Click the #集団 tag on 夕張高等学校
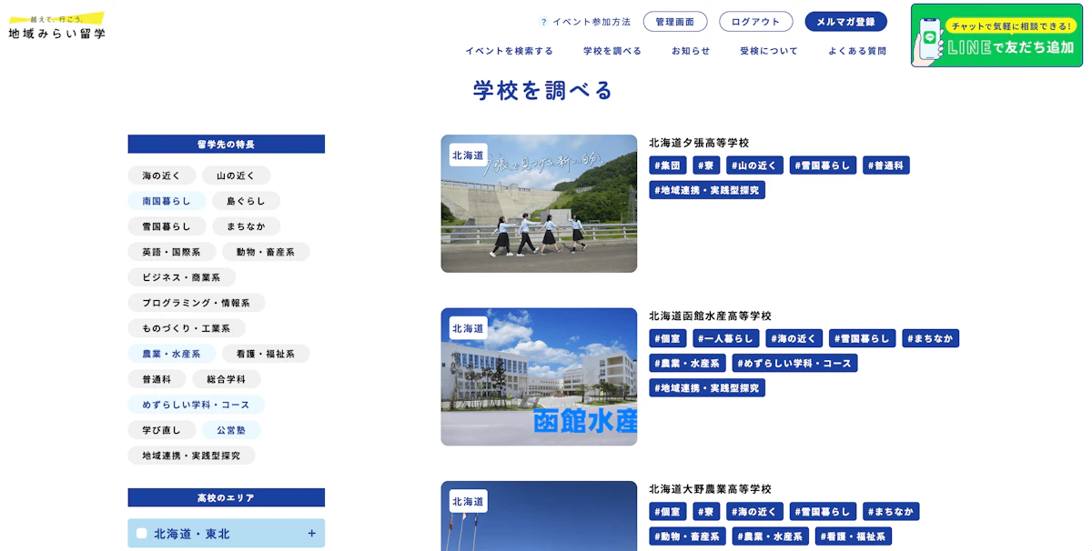1092x551 pixels. pyautogui.click(x=668, y=165)
